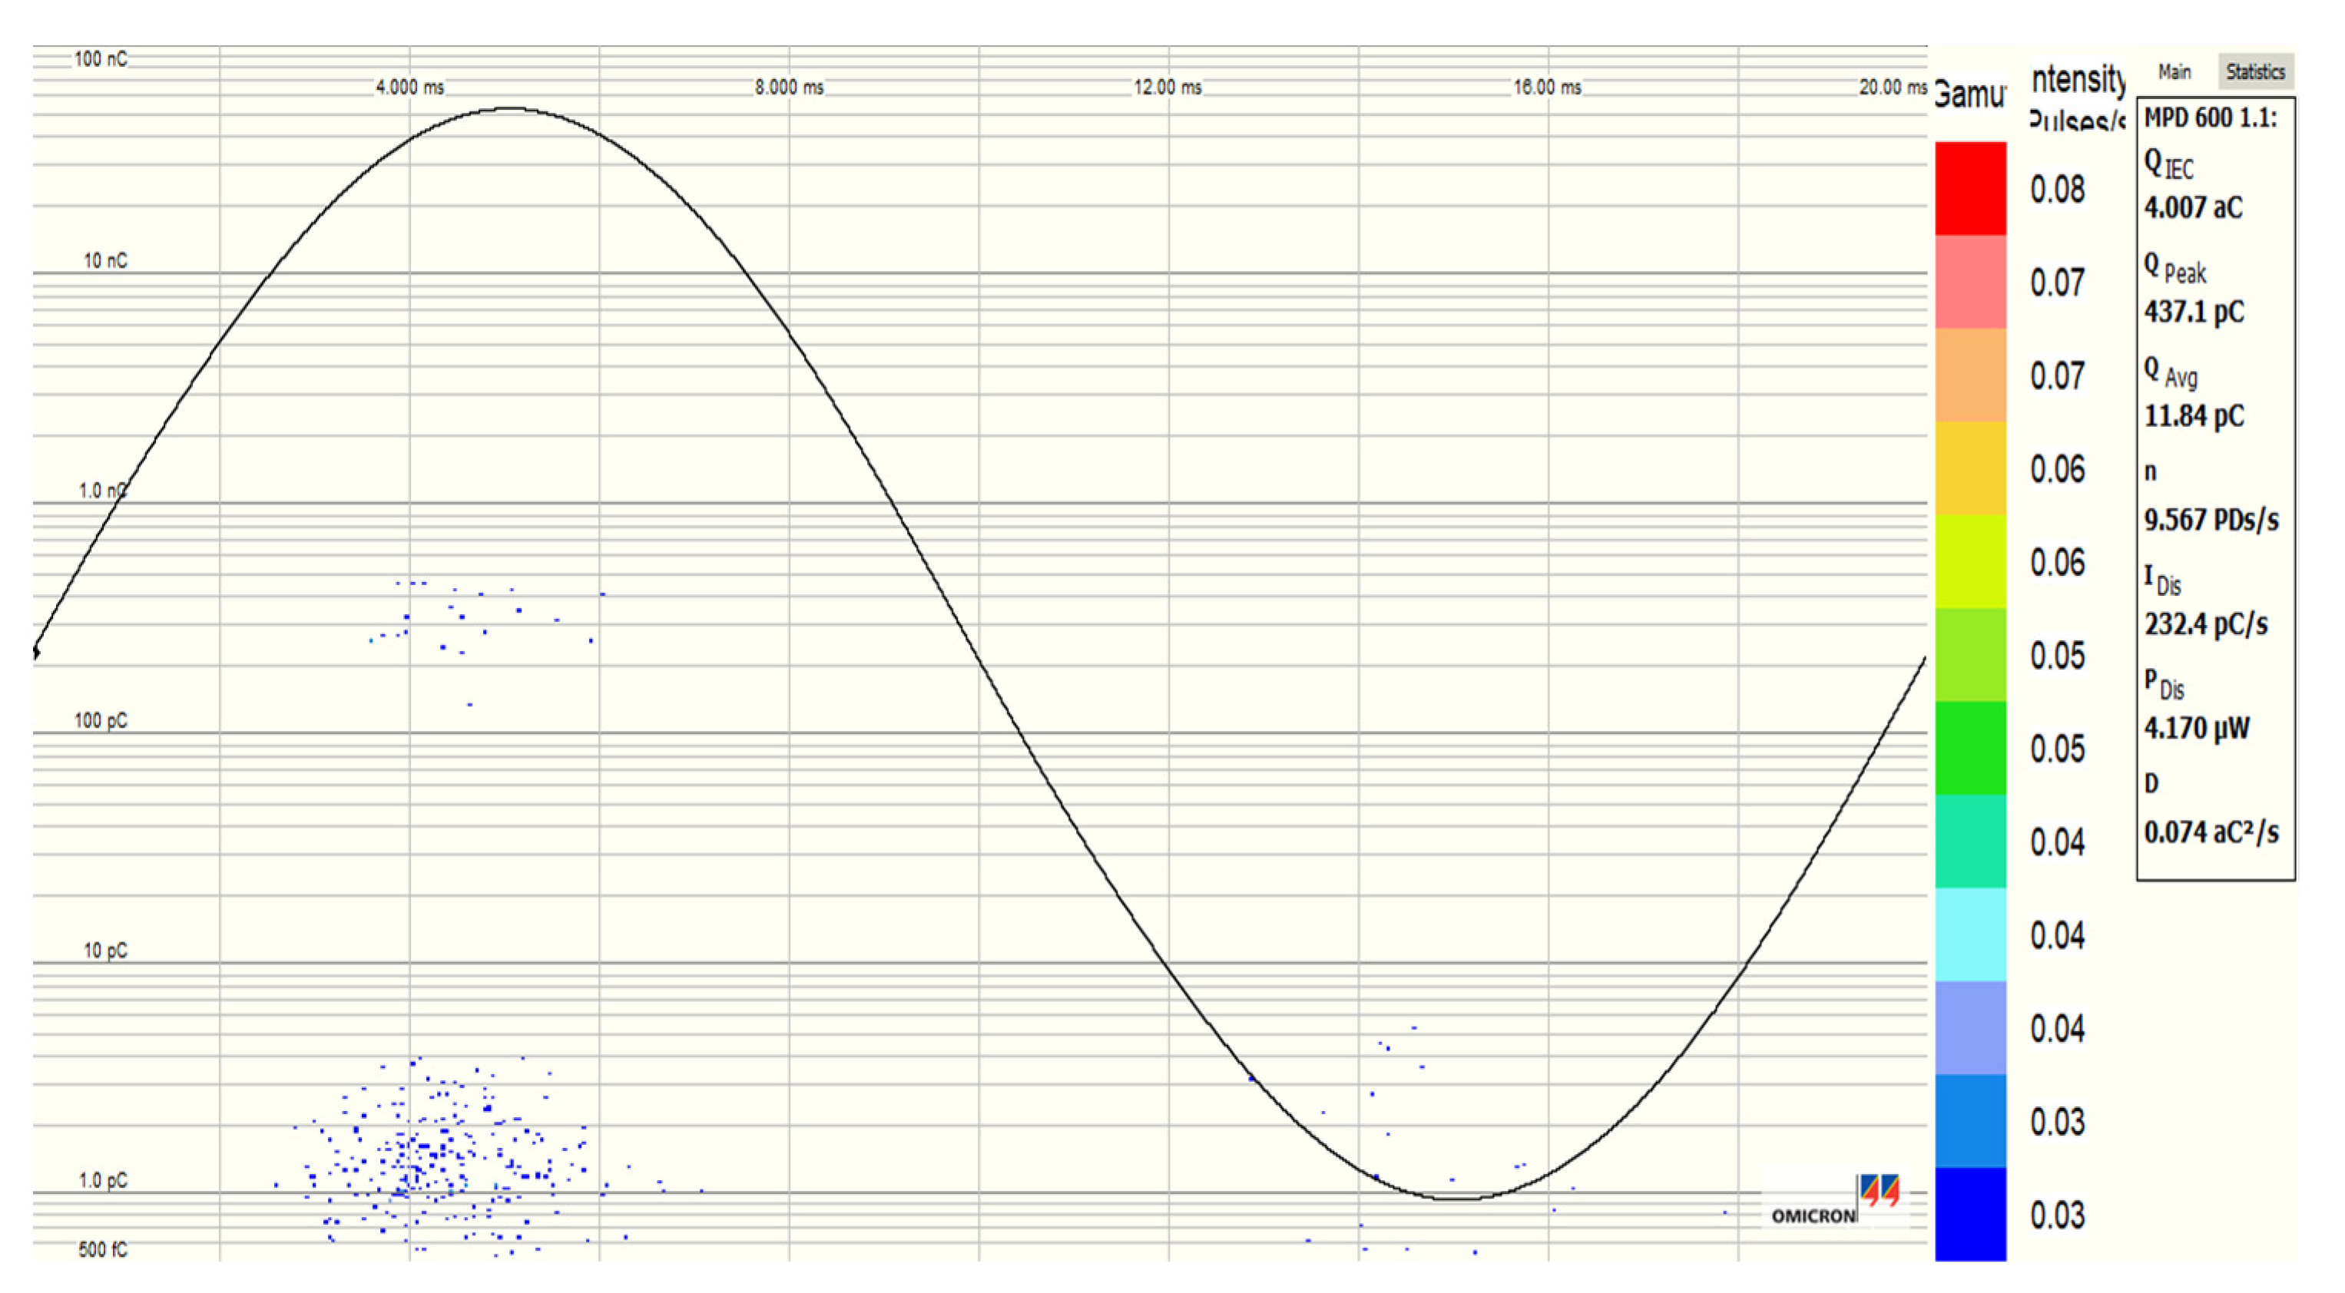Choose the orange 0.07 color swatch
This screenshot has height=1293, width=2345.
click(1970, 375)
